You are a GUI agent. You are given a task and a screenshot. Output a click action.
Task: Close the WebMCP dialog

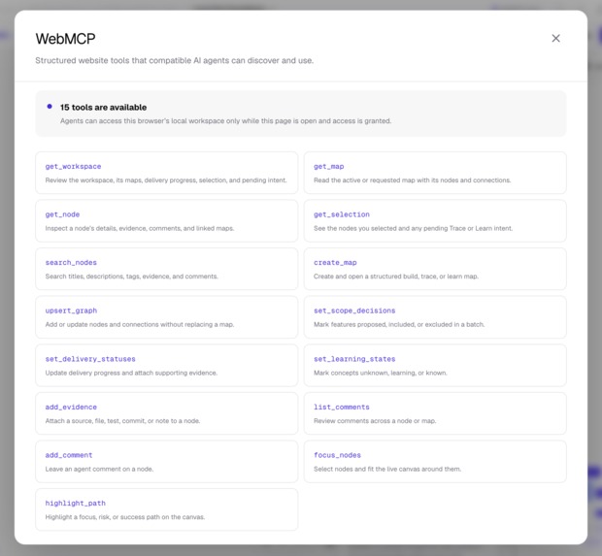click(x=555, y=39)
